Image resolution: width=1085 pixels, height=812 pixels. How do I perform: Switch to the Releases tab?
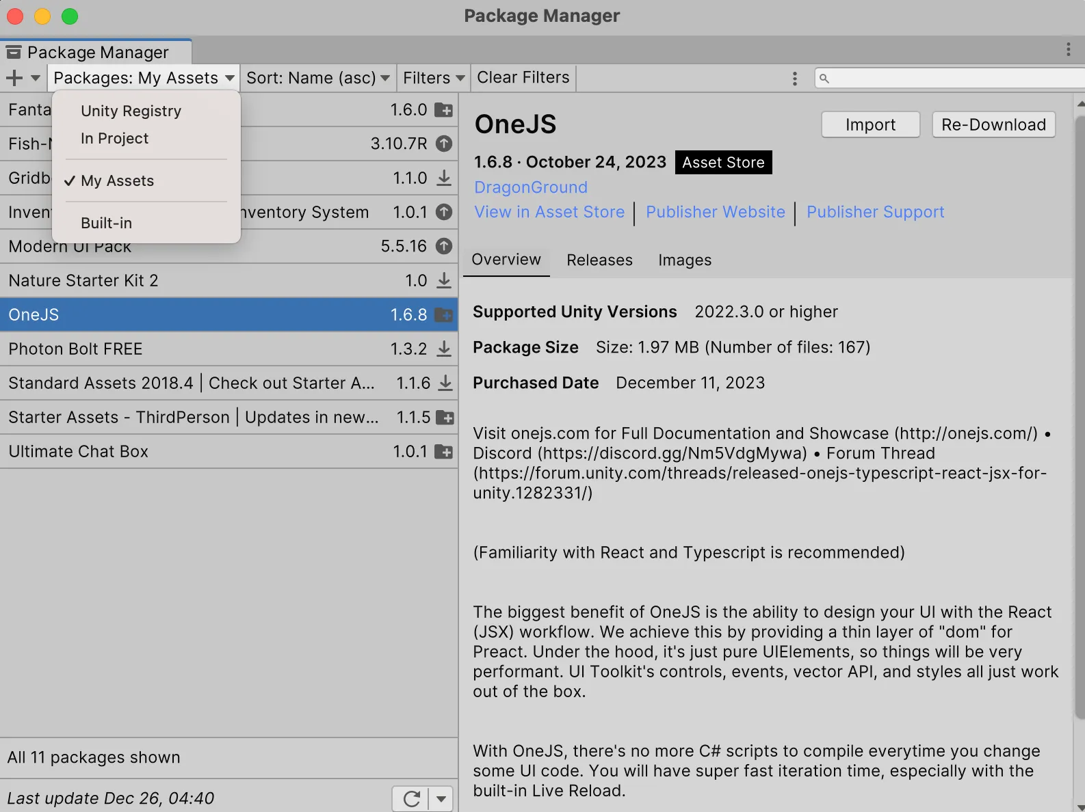(x=599, y=260)
